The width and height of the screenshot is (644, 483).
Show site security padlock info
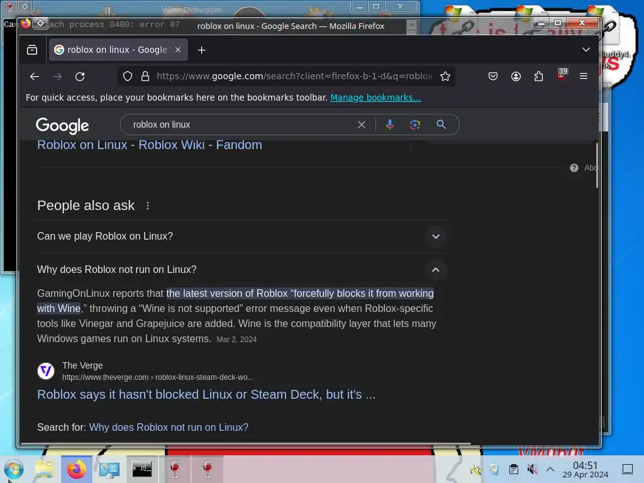[145, 76]
